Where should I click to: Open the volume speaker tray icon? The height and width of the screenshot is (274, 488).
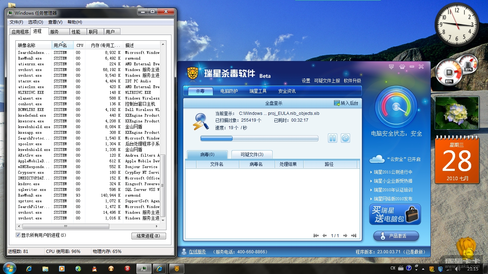point(457,269)
